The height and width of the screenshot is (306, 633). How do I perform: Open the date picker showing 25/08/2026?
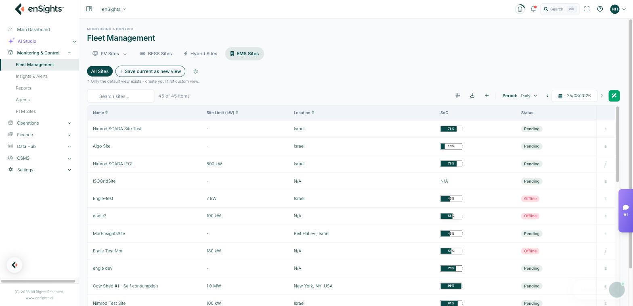coord(574,96)
